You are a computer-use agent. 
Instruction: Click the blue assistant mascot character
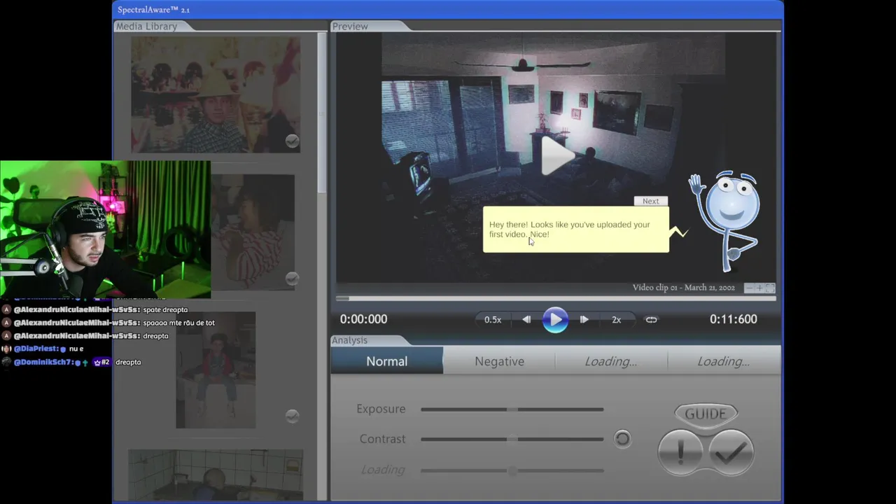point(726,220)
